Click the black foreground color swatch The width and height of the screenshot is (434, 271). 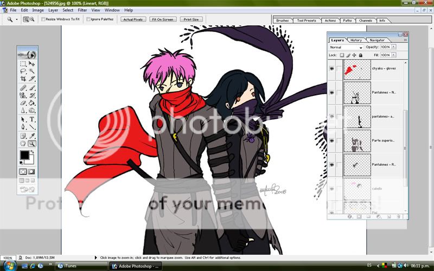(24, 156)
